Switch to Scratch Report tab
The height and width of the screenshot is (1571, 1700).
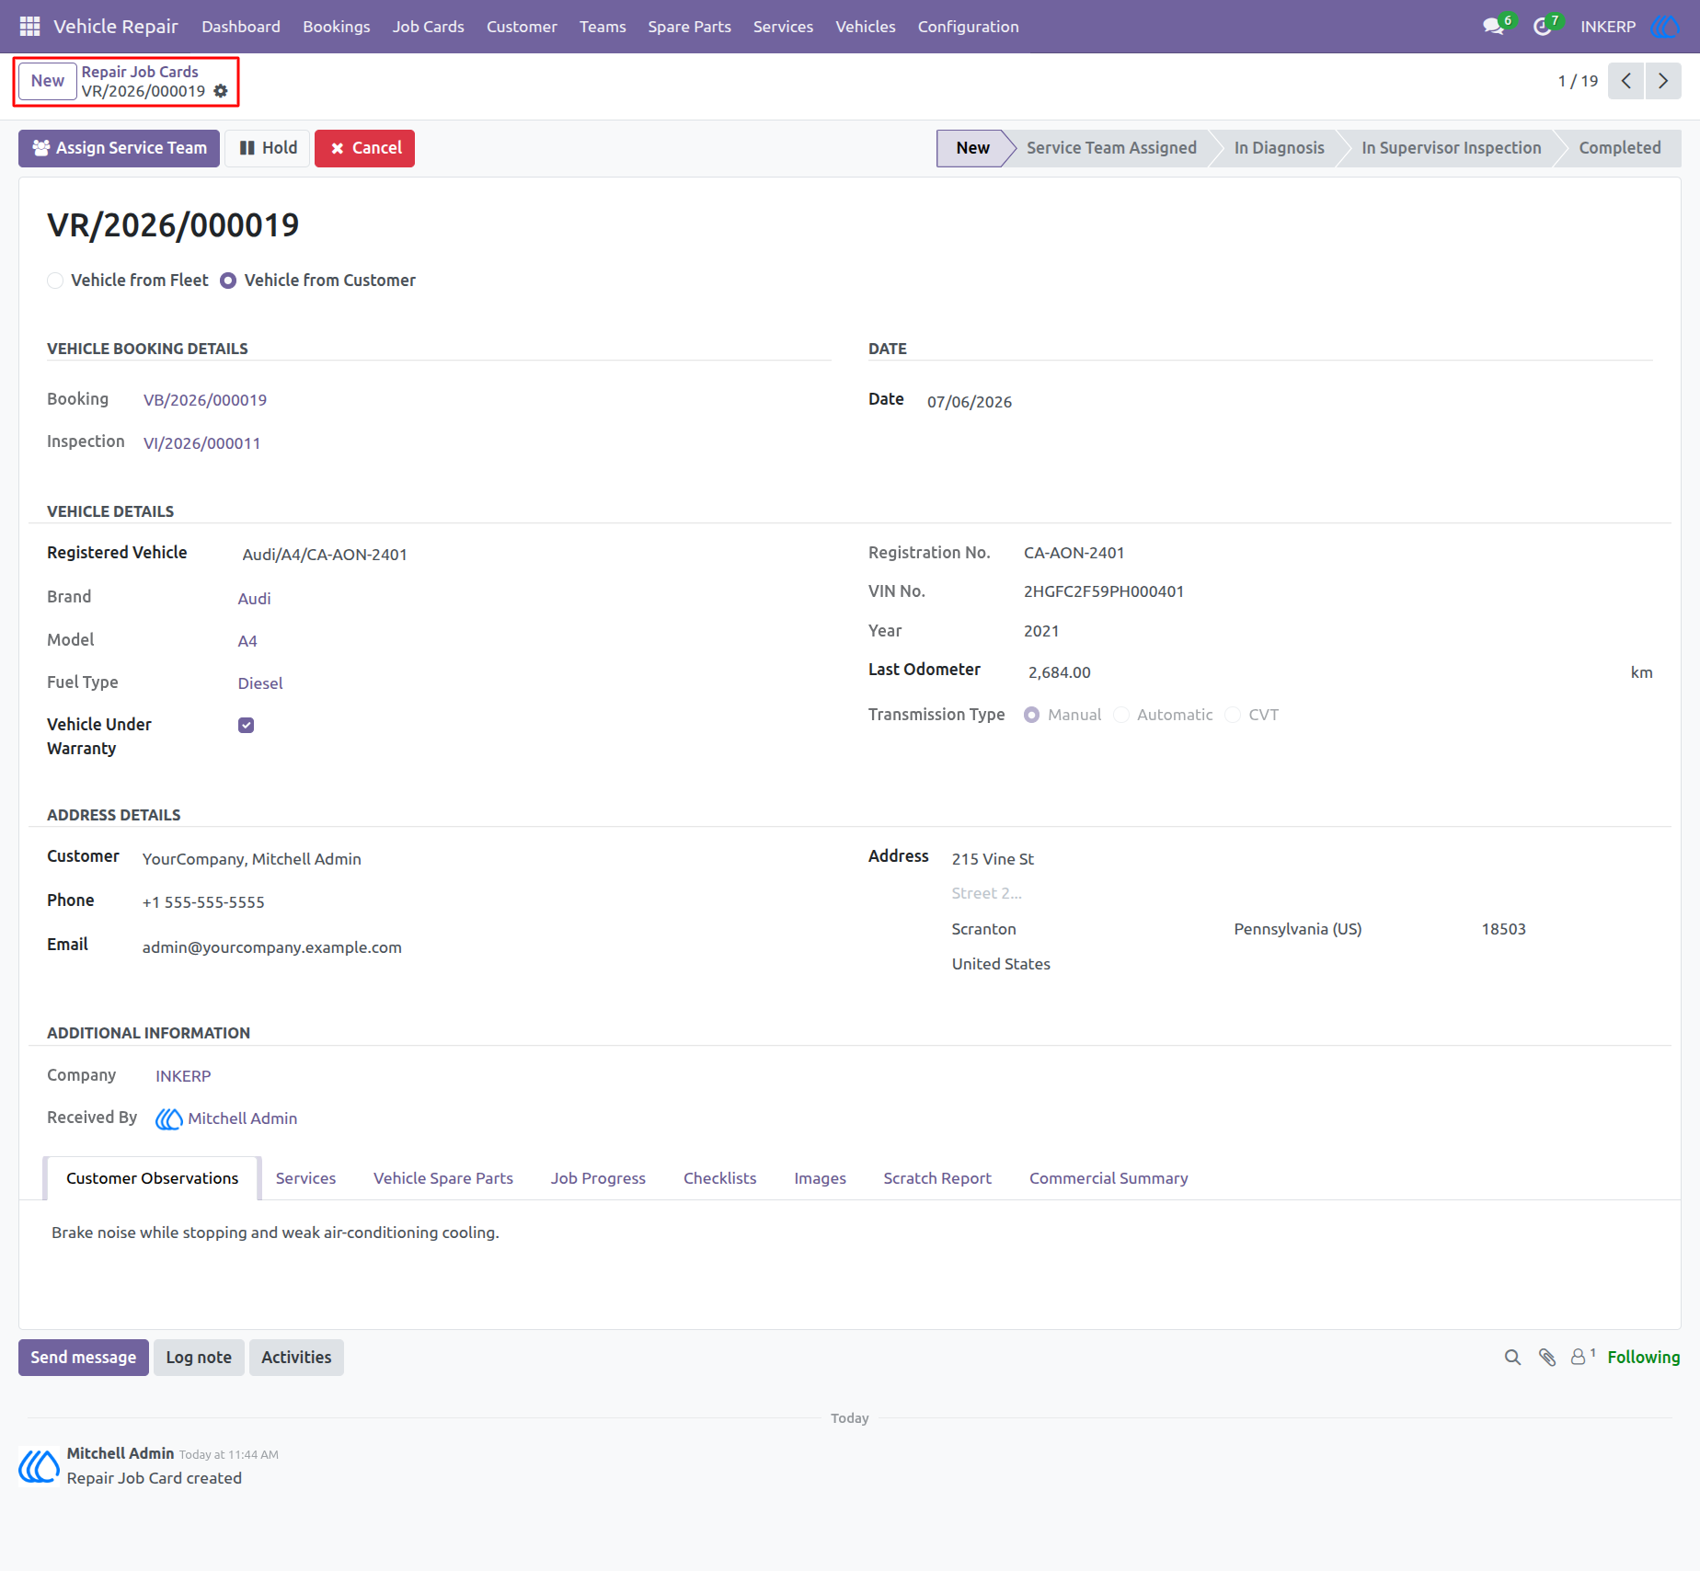pos(937,1178)
